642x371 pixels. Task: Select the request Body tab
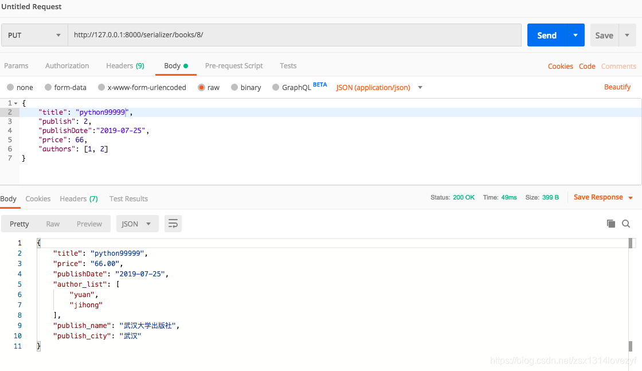pos(175,65)
